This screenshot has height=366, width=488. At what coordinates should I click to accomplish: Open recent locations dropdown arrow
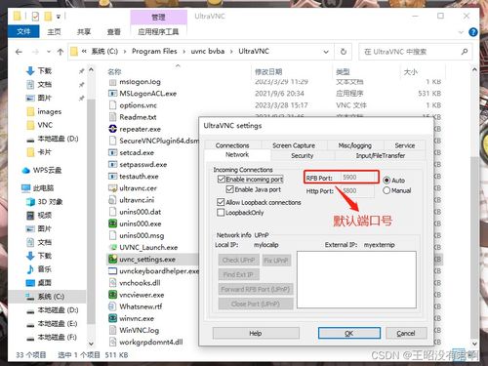[x=49, y=52]
